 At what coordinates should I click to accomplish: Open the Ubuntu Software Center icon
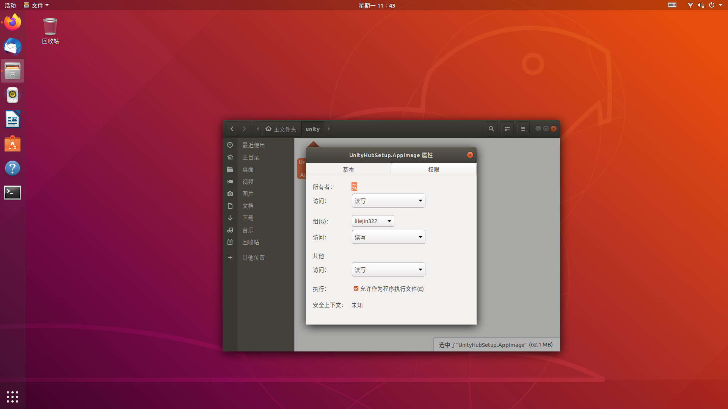tap(13, 144)
